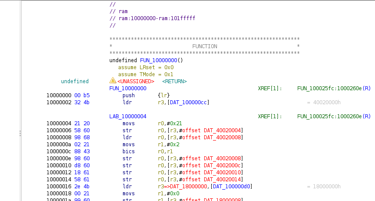Viewport: 375px width, 201px height.
Task: Click the DAT_100000cc operand reference
Action: pos(189,102)
